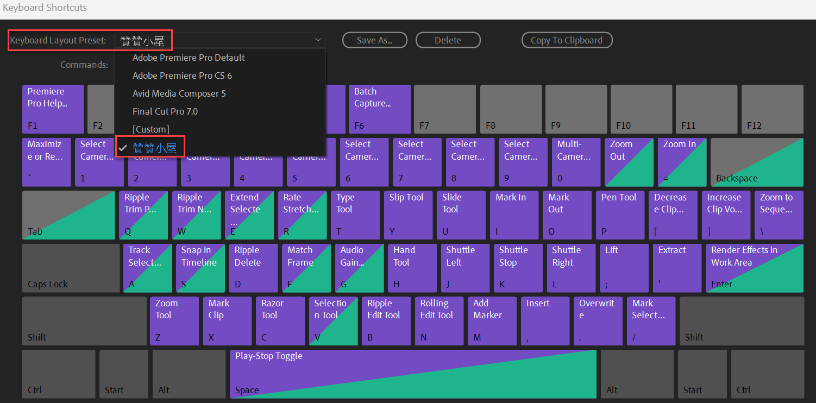Click the S Snap in Timeline key
The height and width of the screenshot is (403, 816).
click(200, 268)
